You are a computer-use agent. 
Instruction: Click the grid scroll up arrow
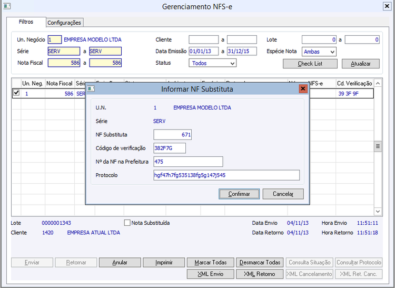point(378,83)
